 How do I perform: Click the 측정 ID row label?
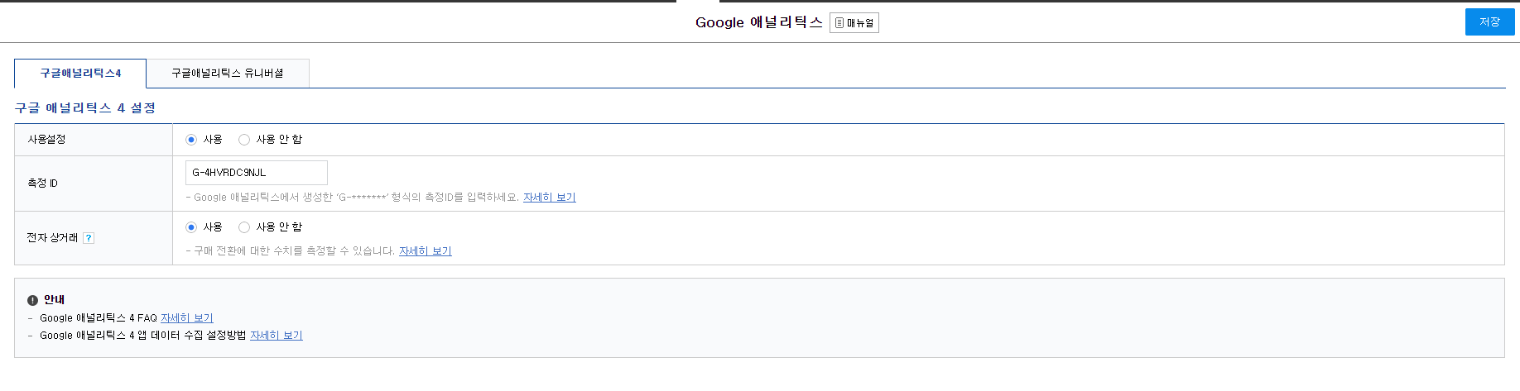click(42, 184)
